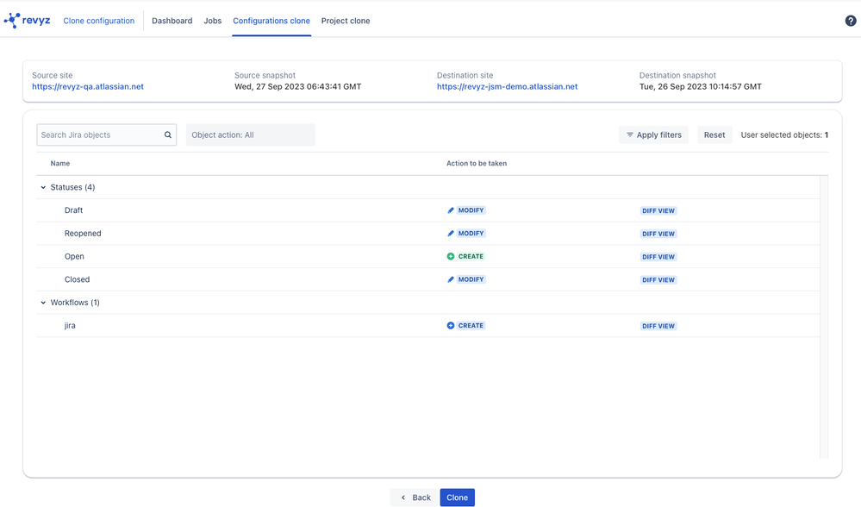This screenshot has width=861, height=507.
Task: Click the Back button
Action: [415, 498]
